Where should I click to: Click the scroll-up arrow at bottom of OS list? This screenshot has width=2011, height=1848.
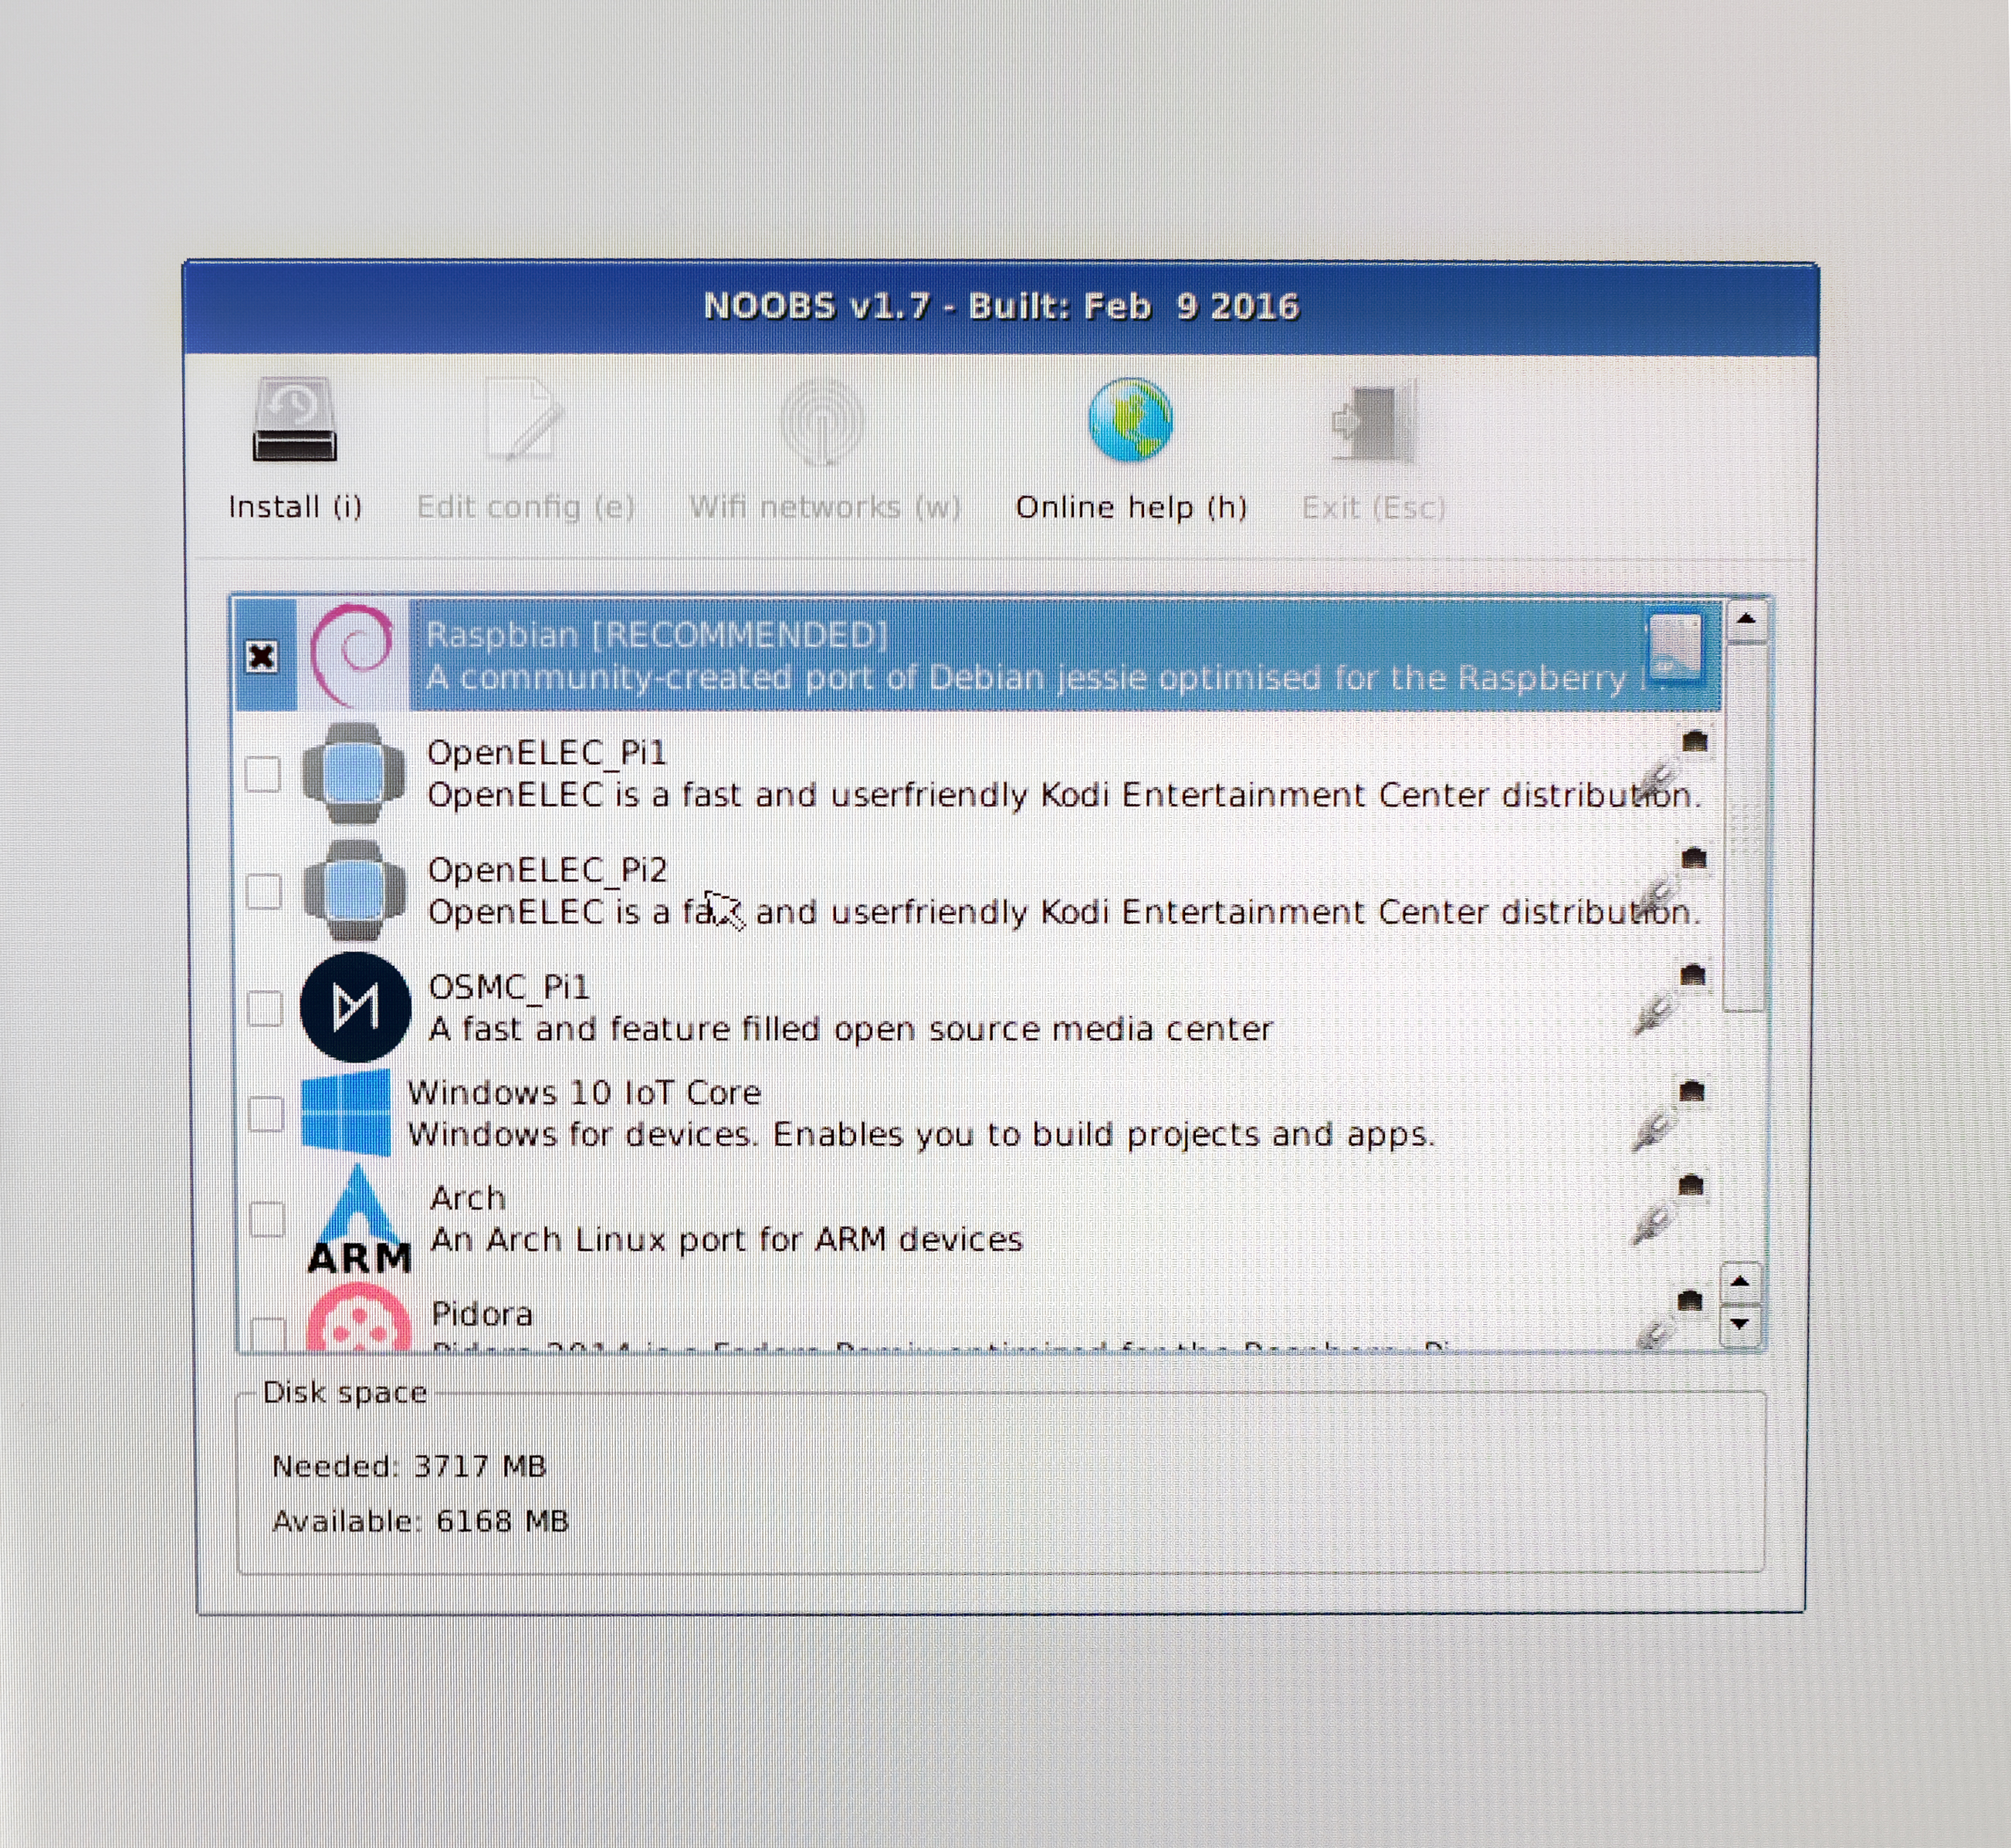(1741, 1282)
